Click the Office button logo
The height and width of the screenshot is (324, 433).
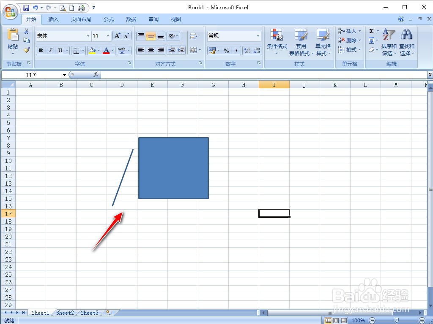[x=11, y=12]
